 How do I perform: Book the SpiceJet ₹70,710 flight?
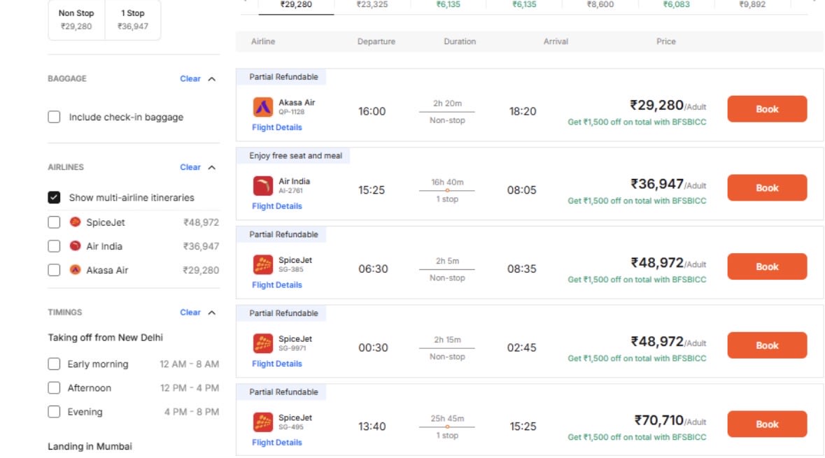coord(767,424)
